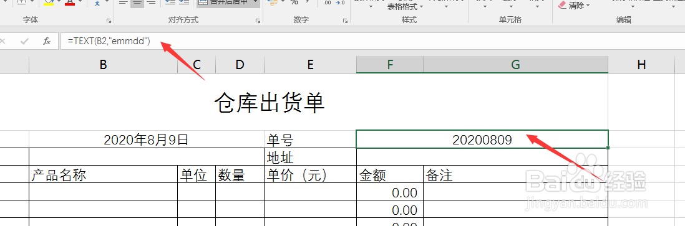Select column E header
The width and height of the screenshot is (685, 226).
[x=310, y=65]
